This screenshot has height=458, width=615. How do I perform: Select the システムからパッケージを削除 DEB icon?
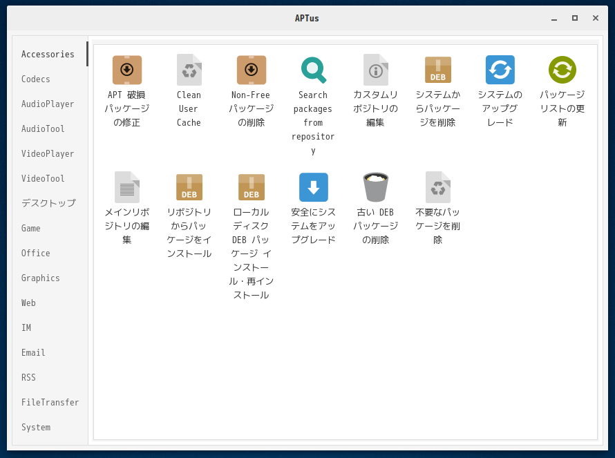click(438, 70)
